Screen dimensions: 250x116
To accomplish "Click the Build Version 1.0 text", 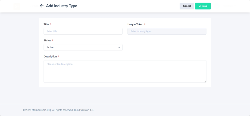I will point(84,110).
